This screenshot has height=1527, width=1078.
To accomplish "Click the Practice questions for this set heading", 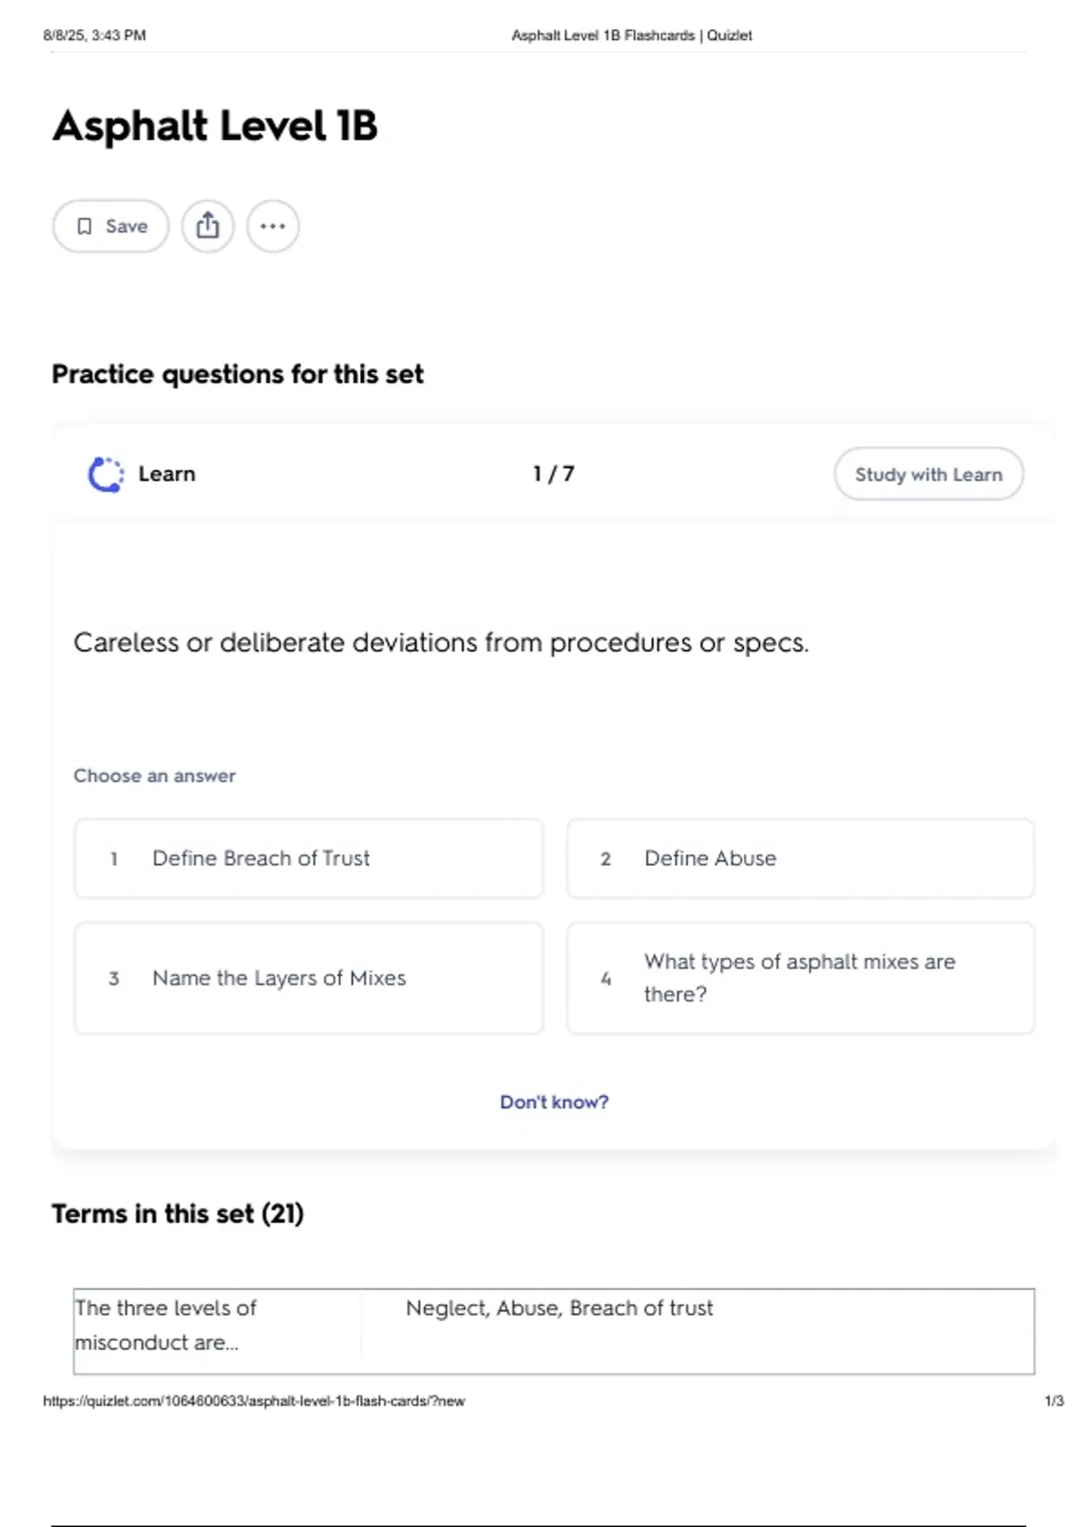I will tap(237, 375).
